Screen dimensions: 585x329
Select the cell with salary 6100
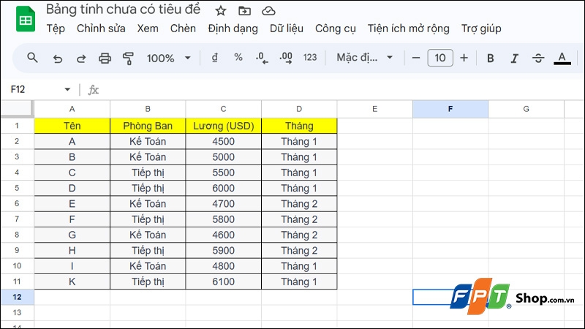[x=224, y=281]
